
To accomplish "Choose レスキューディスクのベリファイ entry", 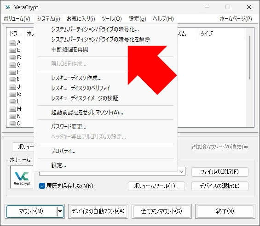I will point(106,88).
